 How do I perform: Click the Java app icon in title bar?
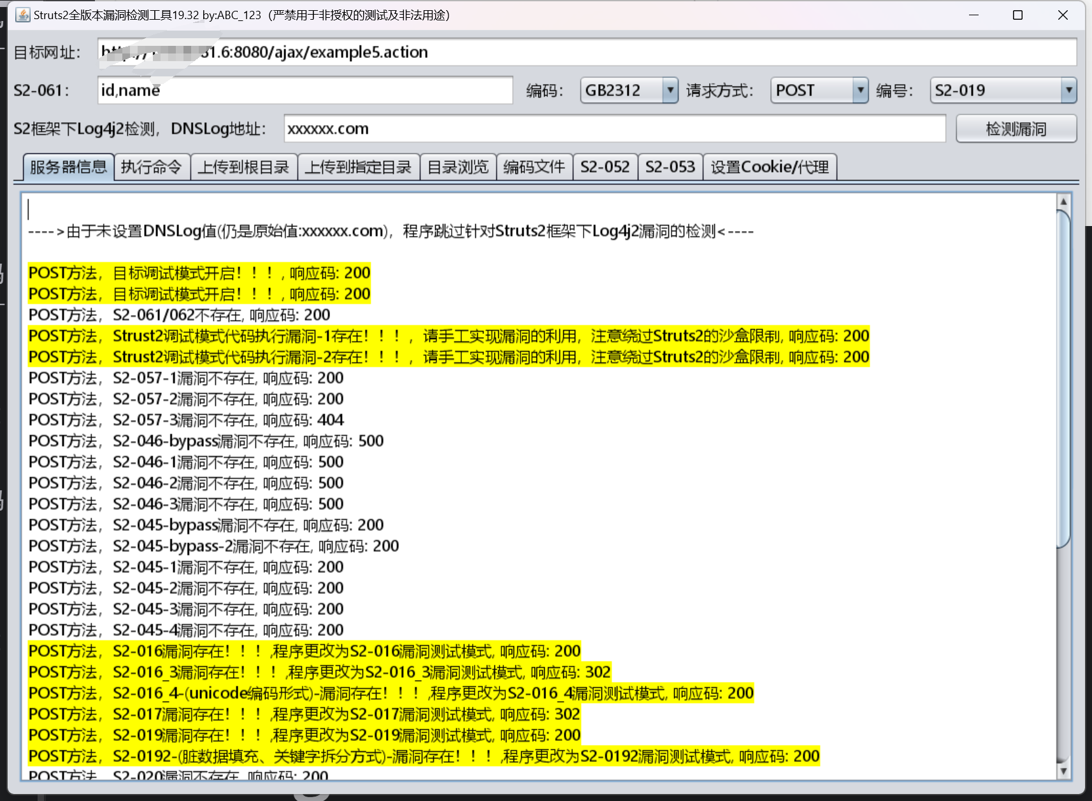click(x=23, y=15)
